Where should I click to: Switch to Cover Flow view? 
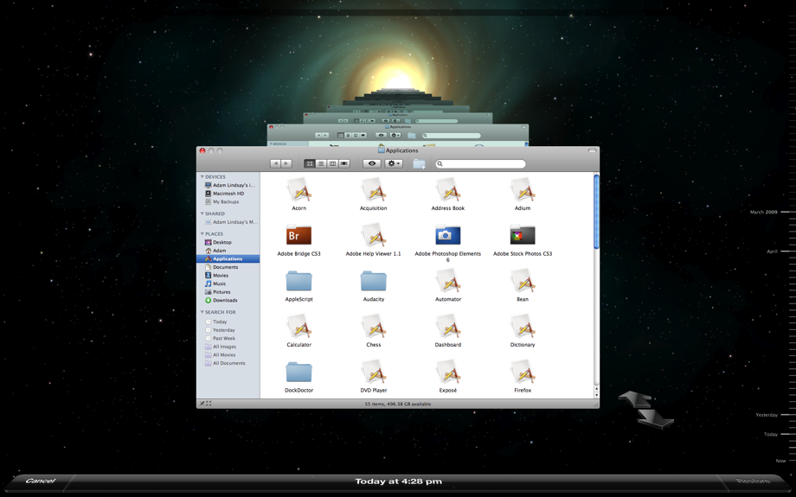(x=344, y=164)
